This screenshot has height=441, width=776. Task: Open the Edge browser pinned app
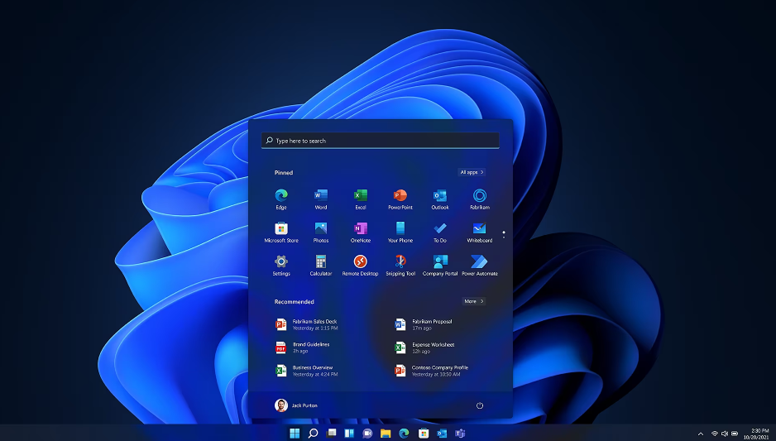click(281, 196)
